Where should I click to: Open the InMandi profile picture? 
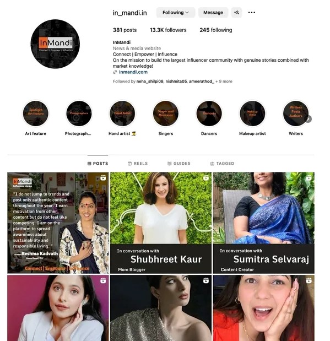click(55, 44)
